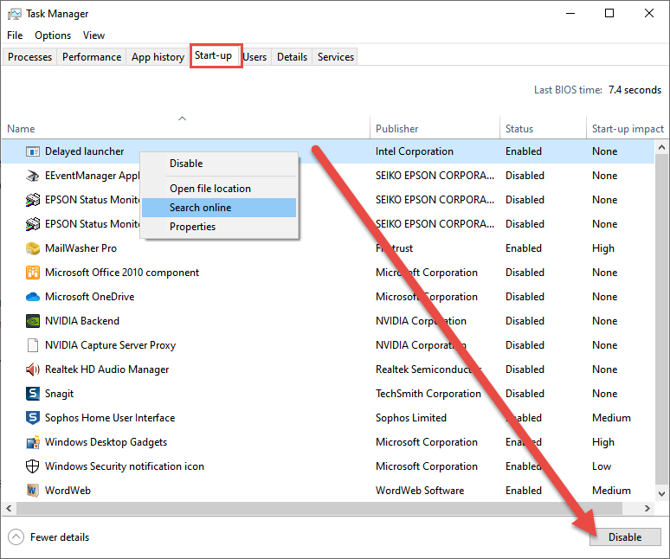The width and height of the screenshot is (670, 559).
Task: Select the Windows Desktop Gadgets name
Action: tap(106, 442)
